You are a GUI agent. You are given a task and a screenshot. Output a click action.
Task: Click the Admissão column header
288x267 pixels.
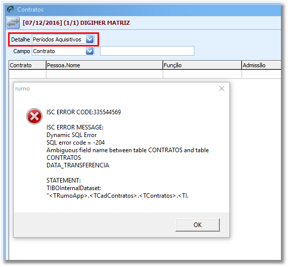pyautogui.click(x=261, y=65)
